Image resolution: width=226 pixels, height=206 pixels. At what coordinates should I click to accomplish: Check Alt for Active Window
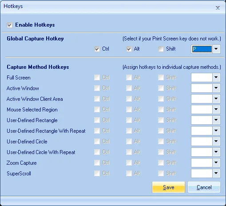click(x=129, y=88)
